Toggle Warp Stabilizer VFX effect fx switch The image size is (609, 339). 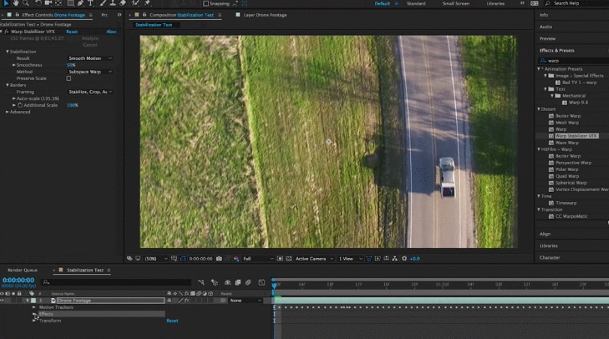click(x=7, y=31)
